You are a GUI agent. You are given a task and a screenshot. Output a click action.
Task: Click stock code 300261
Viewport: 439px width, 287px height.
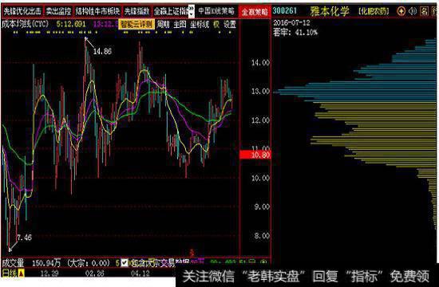pos(284,11)
